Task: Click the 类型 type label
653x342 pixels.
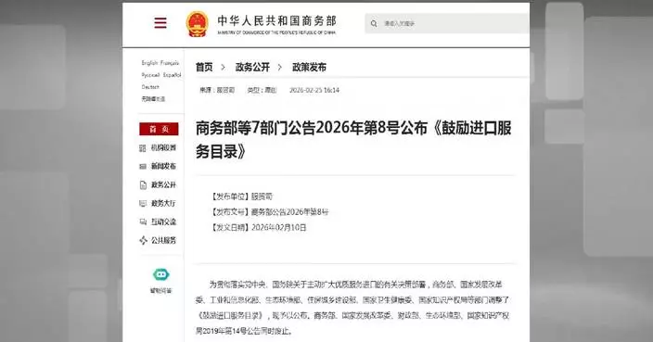Action: [262, 90]
